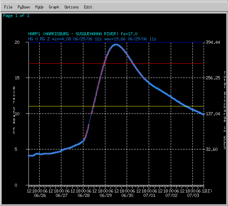Click the 32.60 discharge axis label
This screenshot has height=206, width=228.
[213, 149]
